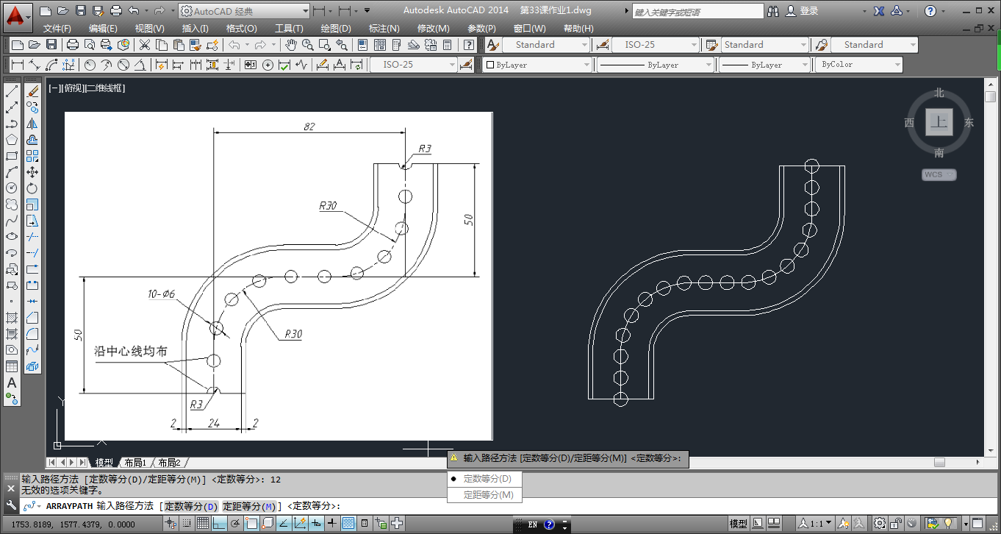Open the QuickCalc calculator icon
The width and height of the screenshot is (1001, 534).
(x=448, y=45)
